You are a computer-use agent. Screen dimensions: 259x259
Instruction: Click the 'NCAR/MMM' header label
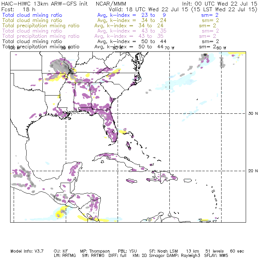111,4
